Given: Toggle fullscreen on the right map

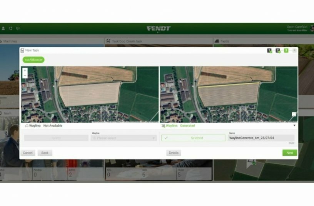Looking at the screenshot, I should coord(294,114).
